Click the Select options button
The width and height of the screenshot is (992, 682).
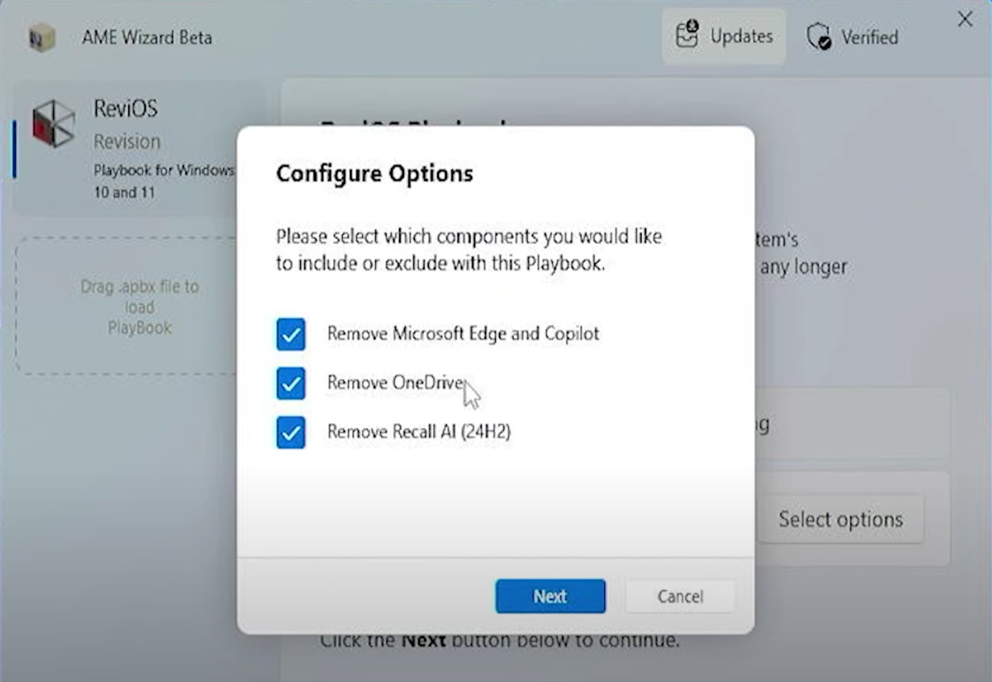[x=840, y=519]
